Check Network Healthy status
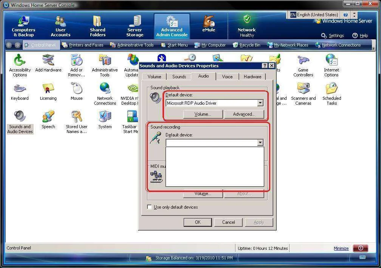381x268 pixels. [x=246, y=26]
